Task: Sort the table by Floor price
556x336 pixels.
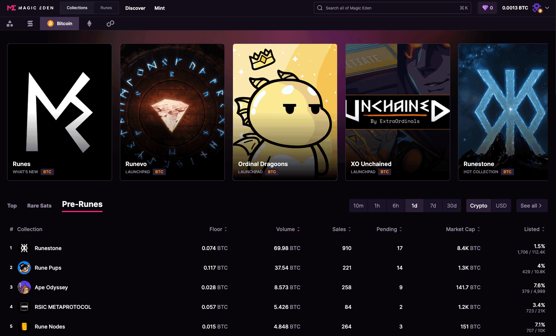Action: (218, 229)
